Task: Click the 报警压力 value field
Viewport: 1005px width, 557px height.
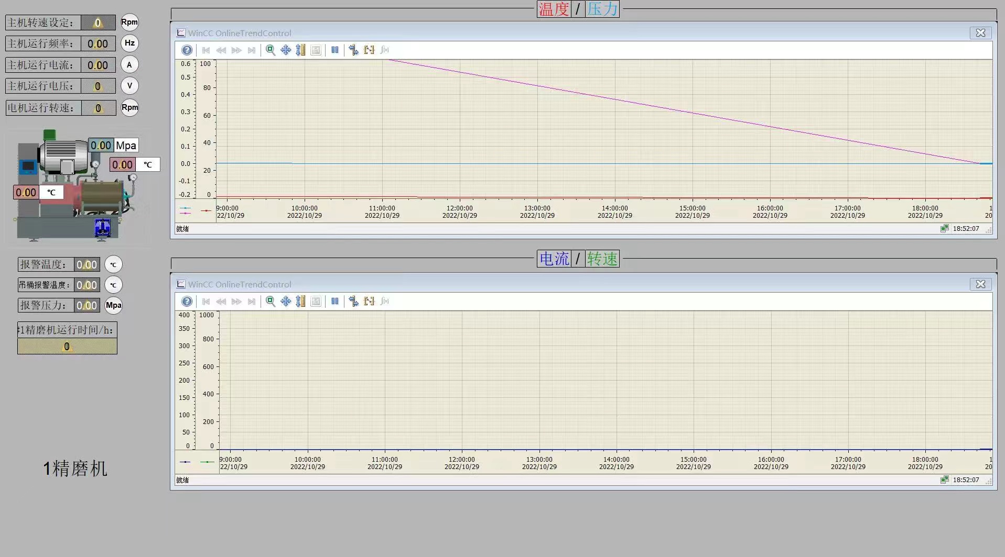Action: pos(87,306)
